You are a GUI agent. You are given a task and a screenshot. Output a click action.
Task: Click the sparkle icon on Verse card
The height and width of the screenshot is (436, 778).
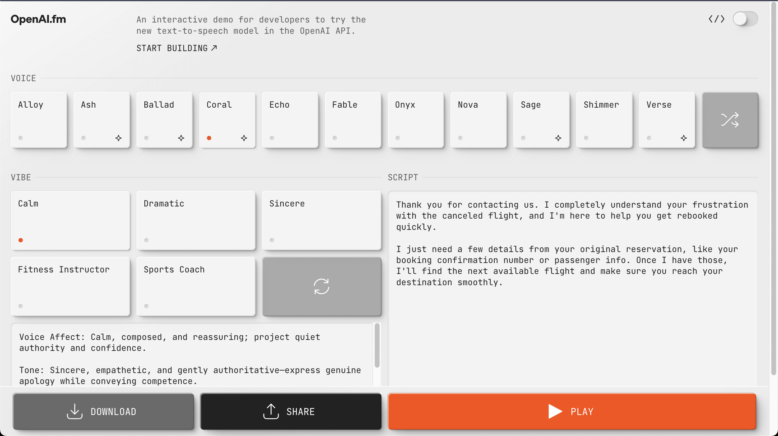pyautogui.click(x=684, y=138)
